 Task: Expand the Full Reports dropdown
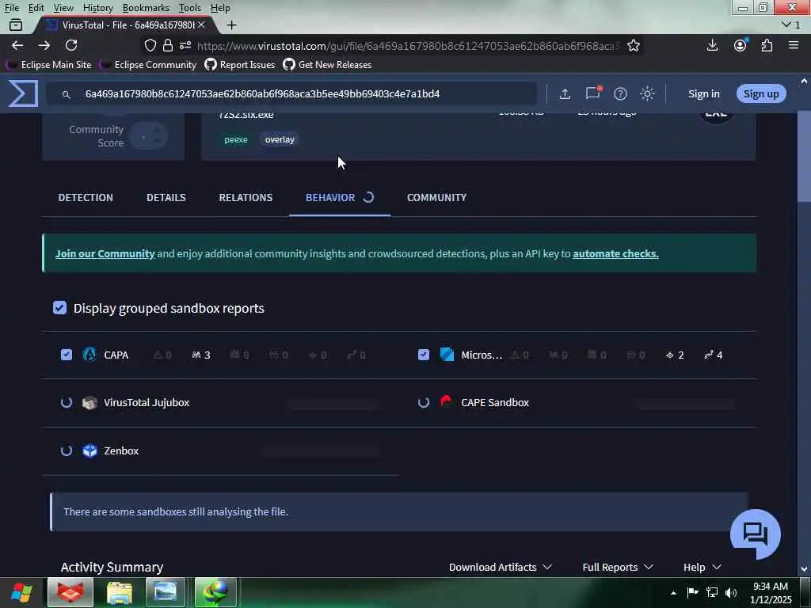[618, 567]
